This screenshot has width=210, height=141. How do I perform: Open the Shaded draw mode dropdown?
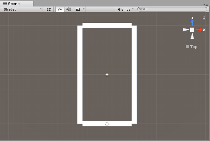[22, 9]
